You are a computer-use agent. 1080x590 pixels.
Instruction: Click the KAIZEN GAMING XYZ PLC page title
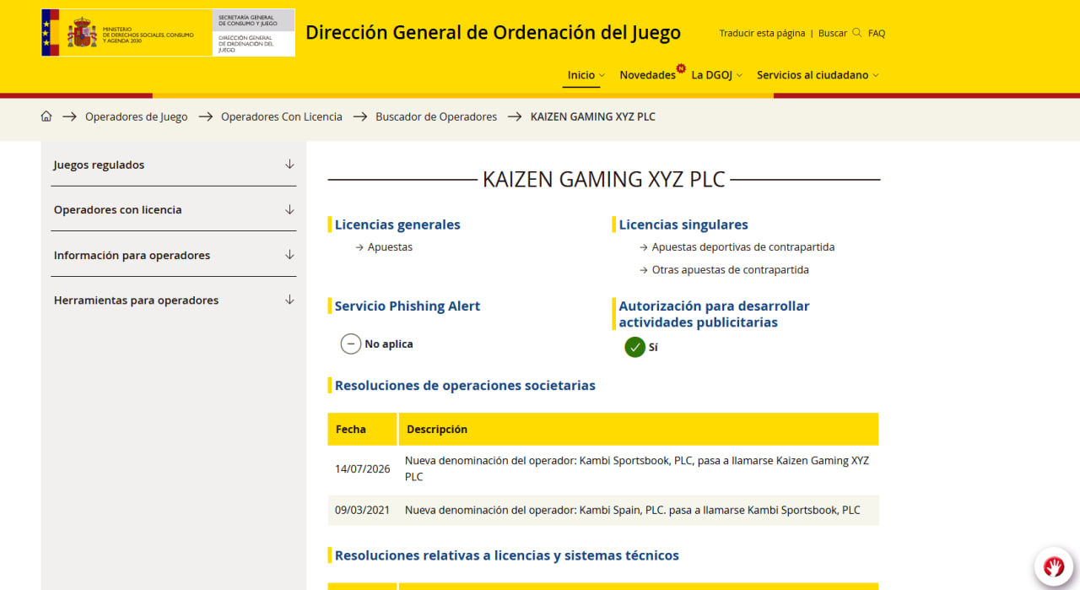[x=604, y=179]
